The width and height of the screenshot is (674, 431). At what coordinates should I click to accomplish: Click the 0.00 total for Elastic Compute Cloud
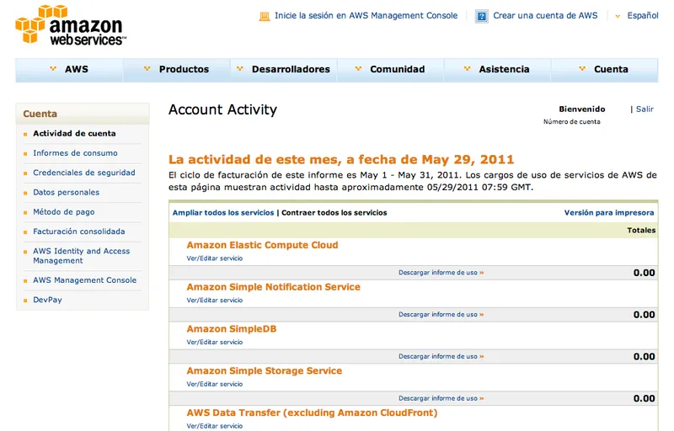coord(644,273)
